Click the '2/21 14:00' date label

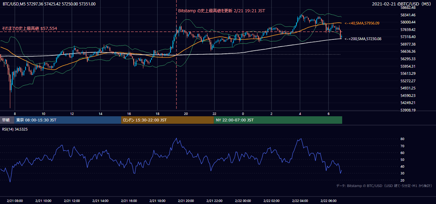click(x=100, y=201)
